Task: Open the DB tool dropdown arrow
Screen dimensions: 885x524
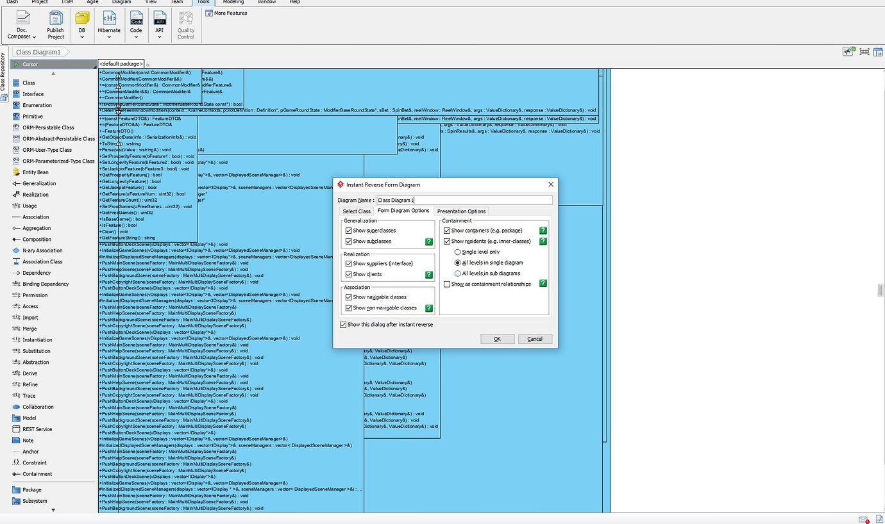Action: click(x=82, y=38)
